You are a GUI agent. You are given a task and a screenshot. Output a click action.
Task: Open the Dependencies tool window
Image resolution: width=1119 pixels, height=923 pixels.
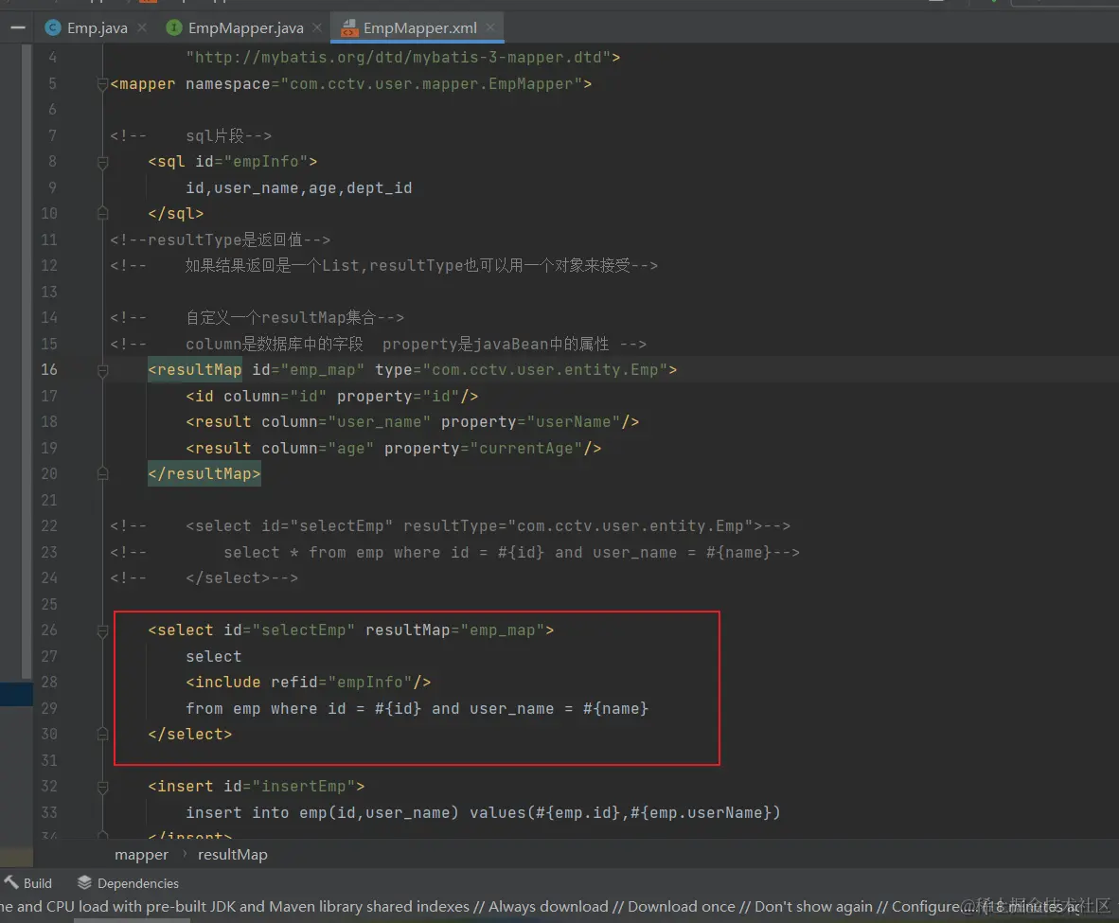click(129, 883)
